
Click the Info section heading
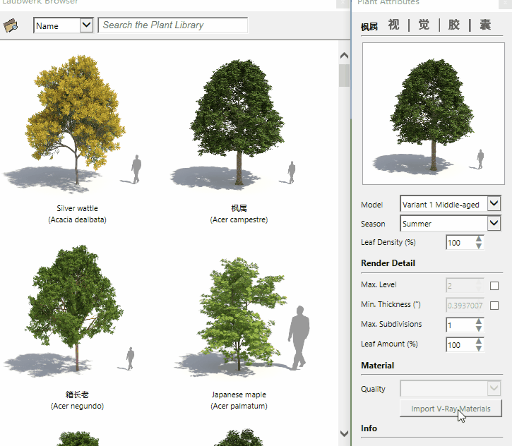[369, 428]
